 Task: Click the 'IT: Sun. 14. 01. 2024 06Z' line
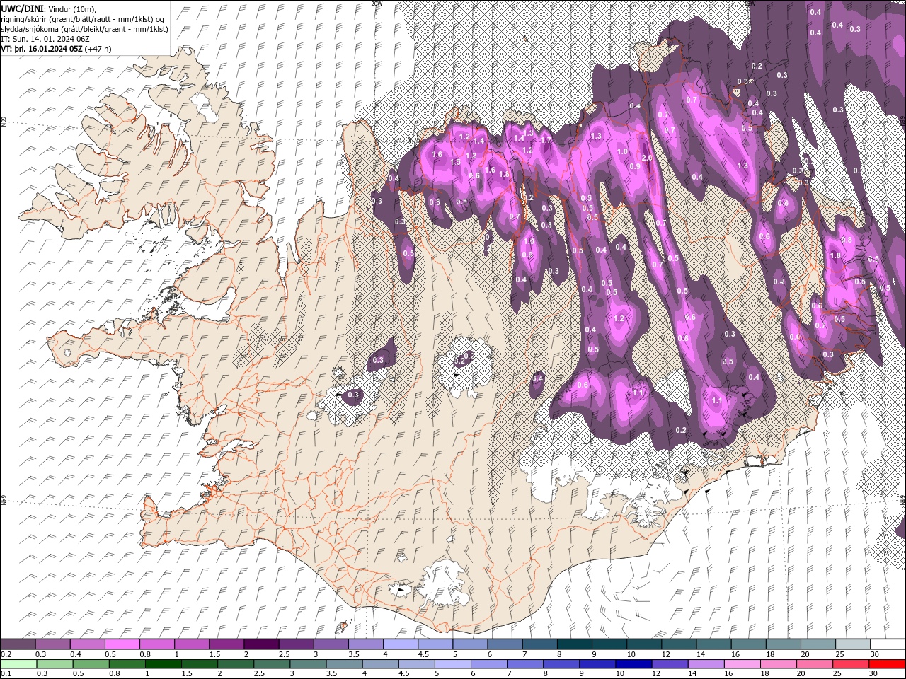point(45,39)
